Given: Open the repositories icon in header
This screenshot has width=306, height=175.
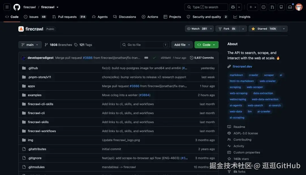Looking at the screenshot, I should [281, 7].
